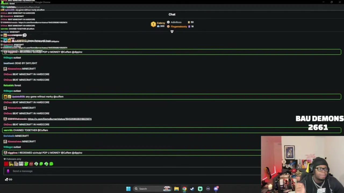344x193 pixels.
Task: Insert the last green emote in the row
Action: 51,164
